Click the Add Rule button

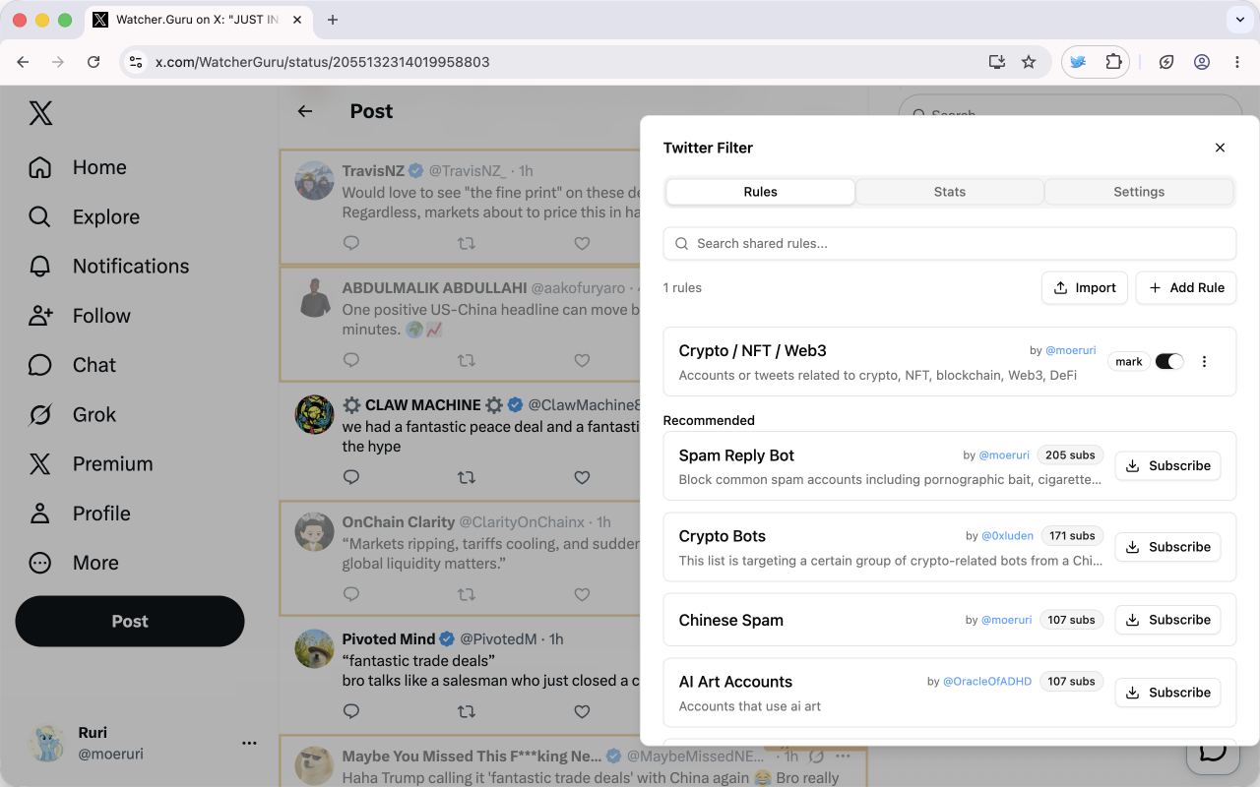(1186, 287)
